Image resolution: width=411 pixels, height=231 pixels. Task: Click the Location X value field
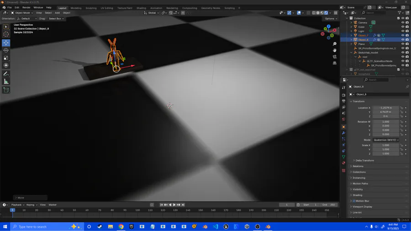[x=385, y=108]
